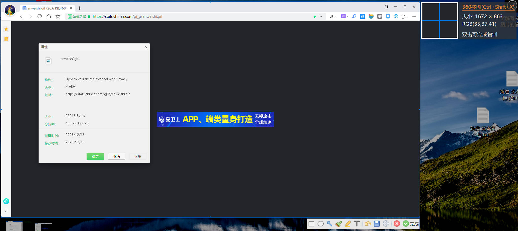518x231 pixels.
Task: Click the teal circular sidebar icon
Action: point(6,201)
